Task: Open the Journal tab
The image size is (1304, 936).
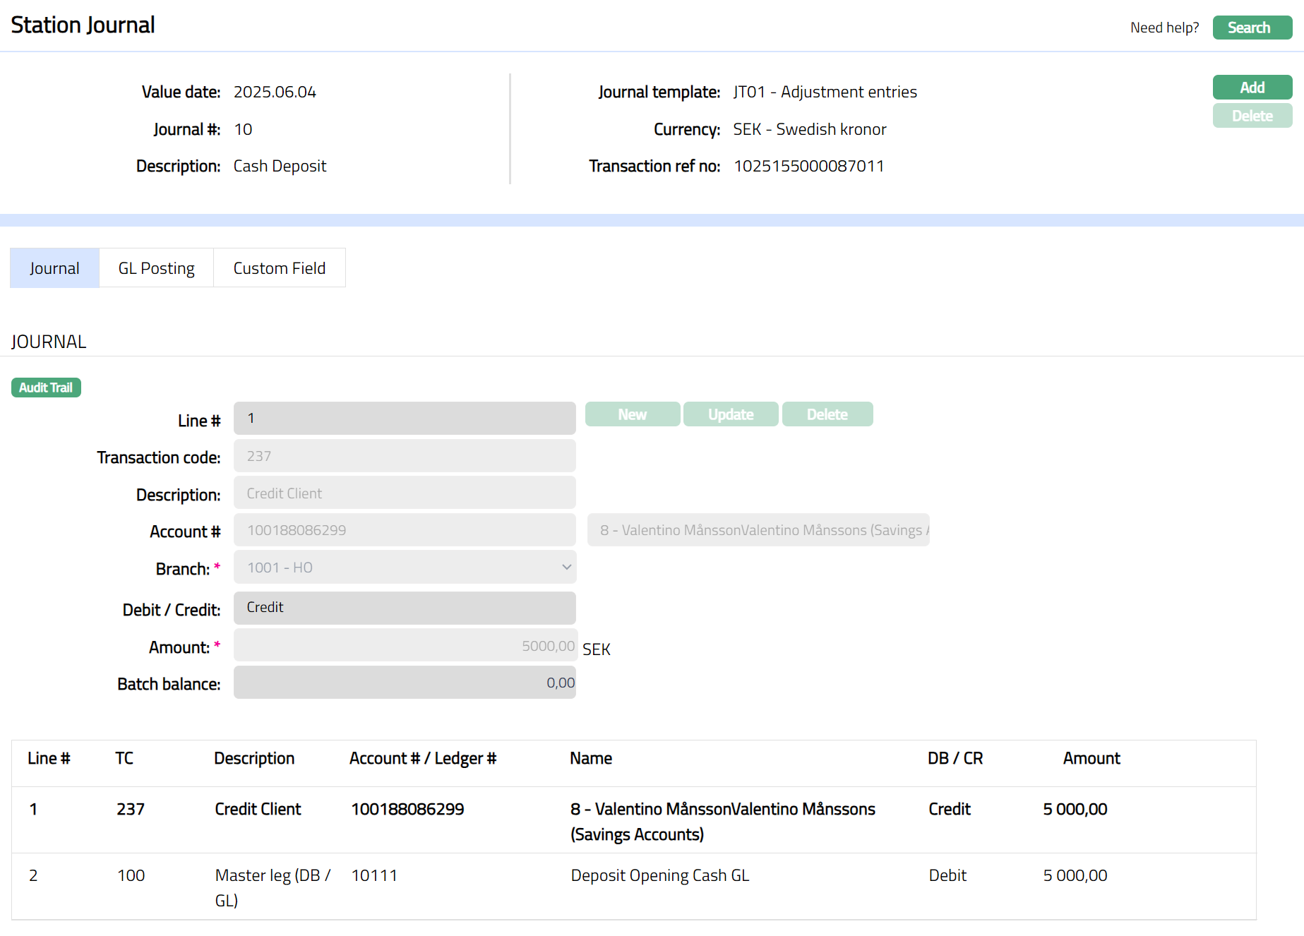Action: pyautogui.click(x=54, y=268)
